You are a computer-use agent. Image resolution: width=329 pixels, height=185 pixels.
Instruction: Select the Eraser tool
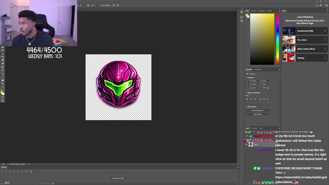pos(3,53)
